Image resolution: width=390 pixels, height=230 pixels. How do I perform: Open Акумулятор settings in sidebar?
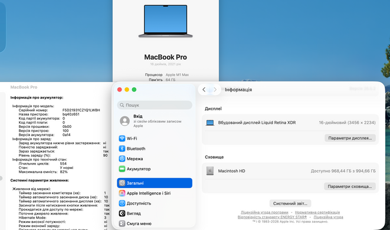coord(155,169)
